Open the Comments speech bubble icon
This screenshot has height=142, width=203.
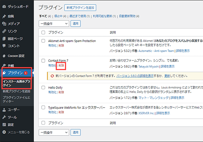[4, 46]
